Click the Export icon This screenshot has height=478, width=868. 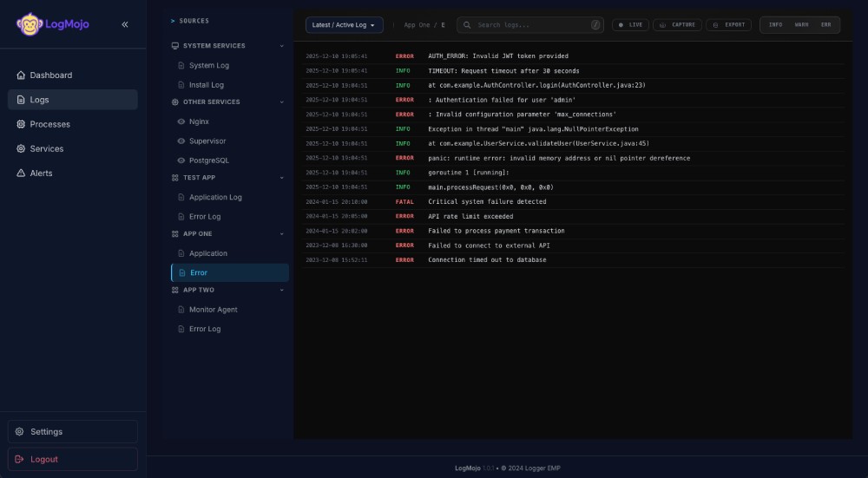[716, 25]
